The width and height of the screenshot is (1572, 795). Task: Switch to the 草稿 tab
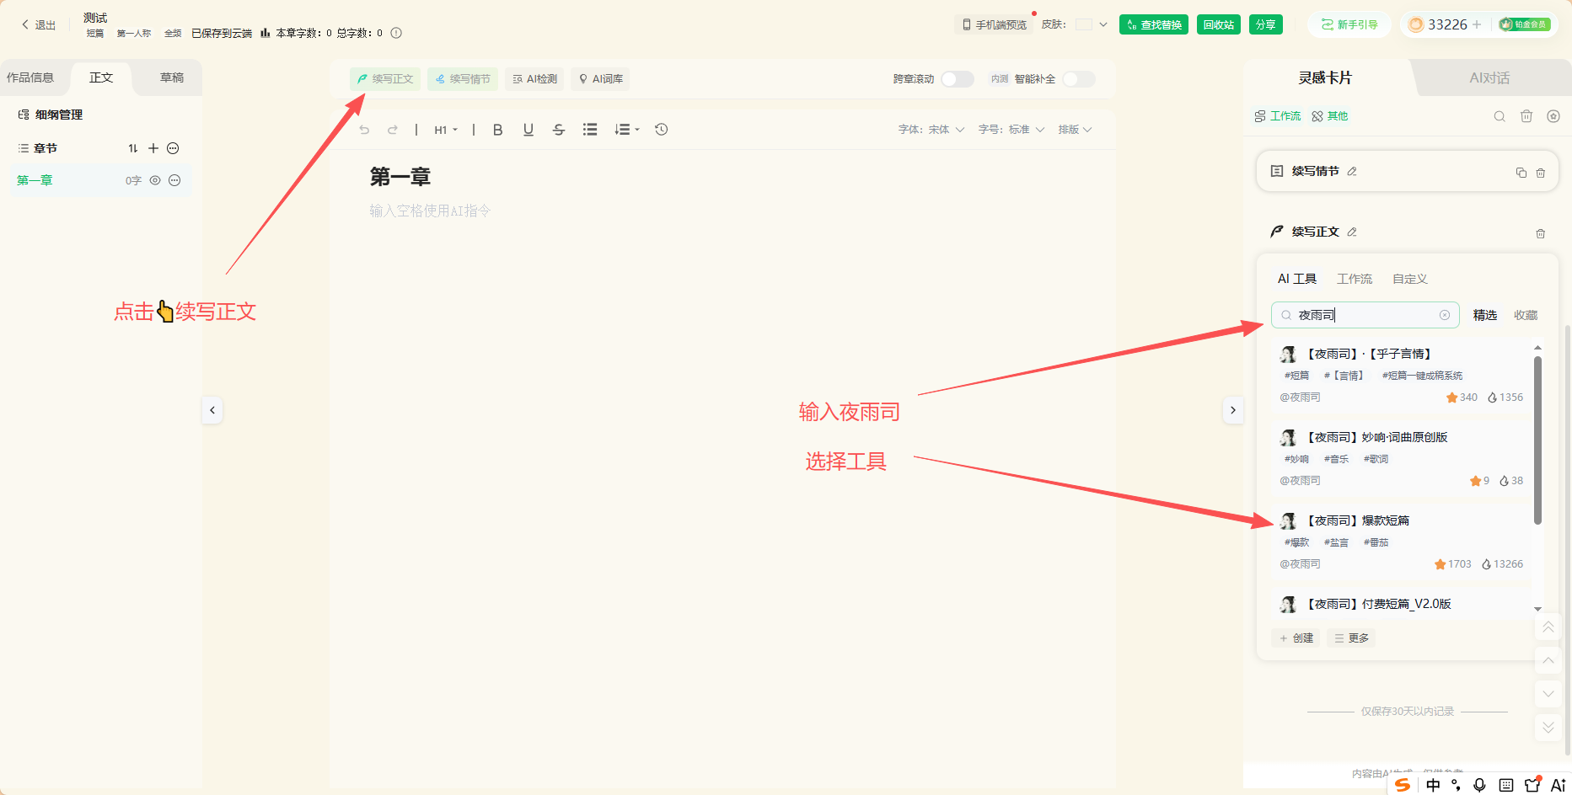click(x=172, y=77)
